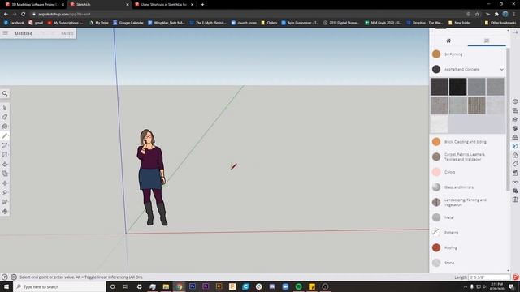Select the Push/Pull tool
520x292 pixels.
pos(5,164)
